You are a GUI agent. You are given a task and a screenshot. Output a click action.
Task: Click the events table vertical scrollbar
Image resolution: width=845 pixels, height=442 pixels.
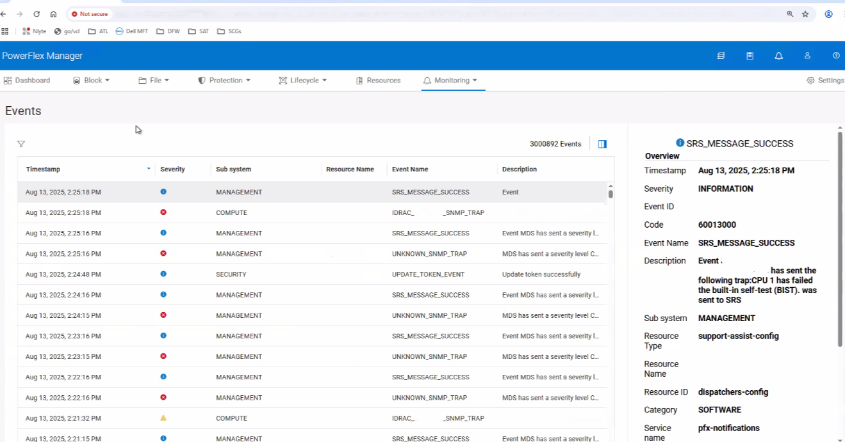pos(611,193)
